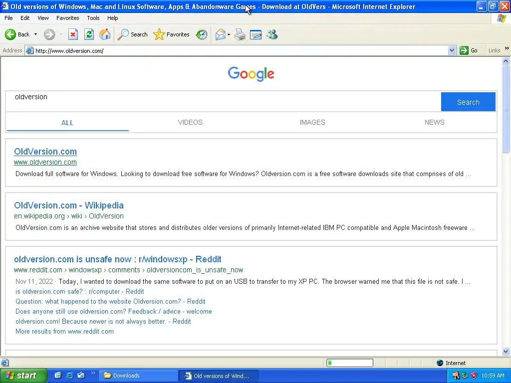Click the first Quick Launch icon
The image size is (511, 383).
(x=58, y=376)
